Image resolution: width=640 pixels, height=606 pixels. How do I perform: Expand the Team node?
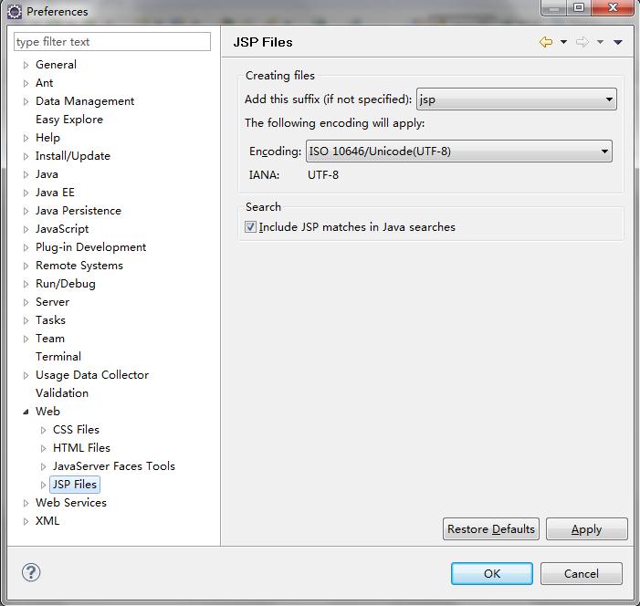click(x=26, y=339)
